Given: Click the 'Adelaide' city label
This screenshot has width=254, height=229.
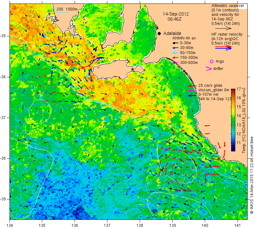Looking at the screenshot, I should point(172,33).
